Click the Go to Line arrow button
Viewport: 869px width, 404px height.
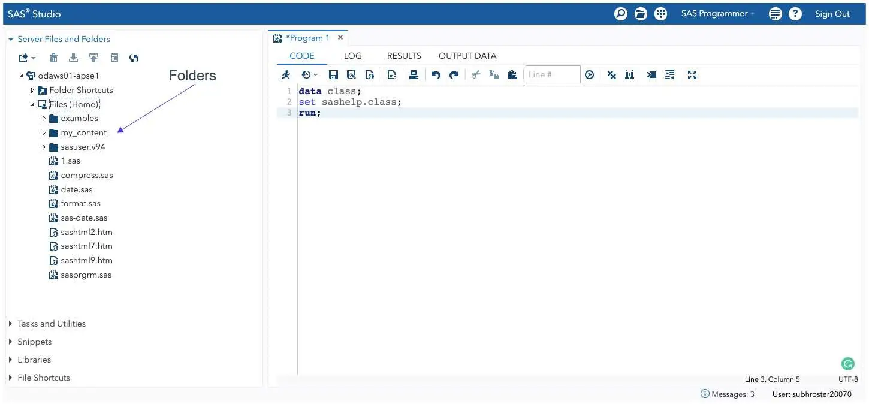pyautogui.click(x=590, y=75)
